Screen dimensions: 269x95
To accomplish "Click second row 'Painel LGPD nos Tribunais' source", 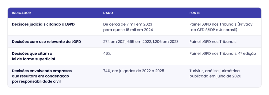I will [213, 41].
